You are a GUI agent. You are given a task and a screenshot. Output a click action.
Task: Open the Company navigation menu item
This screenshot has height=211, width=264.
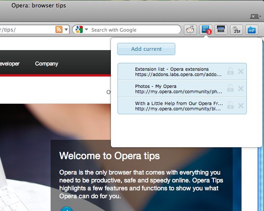(47, 64)
